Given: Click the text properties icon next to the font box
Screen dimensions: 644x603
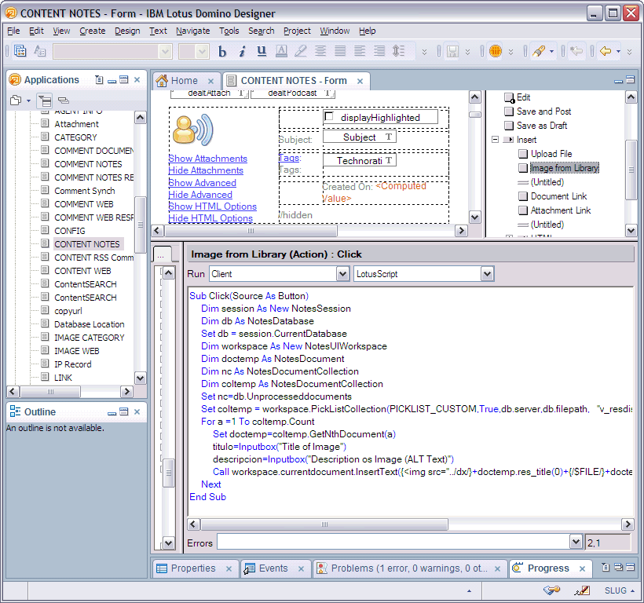Looking at the screenshot, I should pos(40,51).
